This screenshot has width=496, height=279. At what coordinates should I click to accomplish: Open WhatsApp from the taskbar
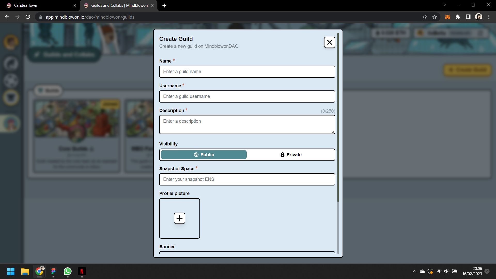point(67,271)
